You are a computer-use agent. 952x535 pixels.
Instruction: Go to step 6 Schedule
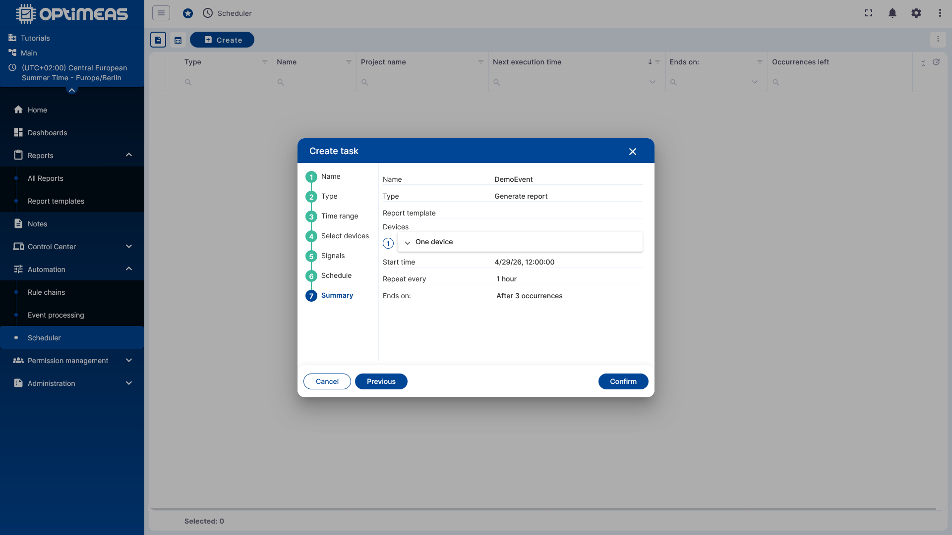tap(328, 276)
